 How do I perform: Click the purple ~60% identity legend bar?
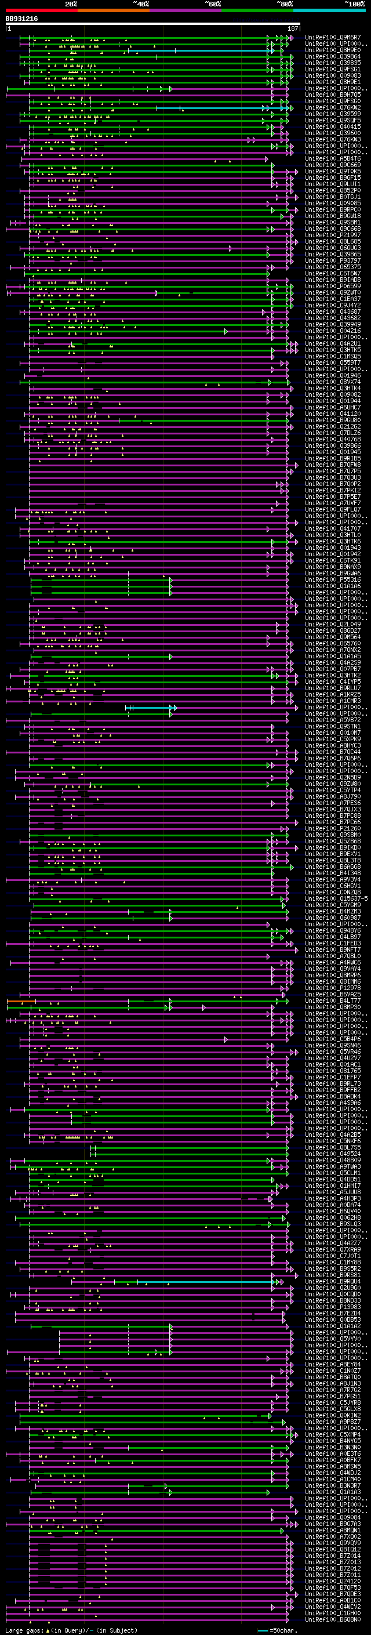[x=185, y=10]
